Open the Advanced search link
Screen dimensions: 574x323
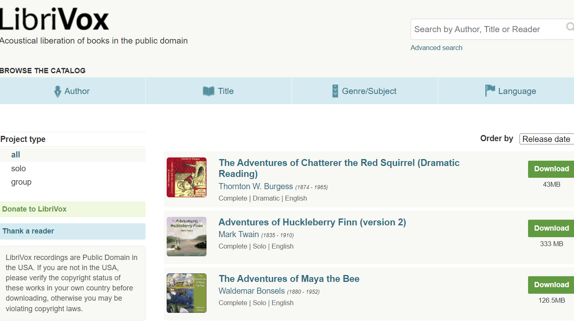coord(436,48)
